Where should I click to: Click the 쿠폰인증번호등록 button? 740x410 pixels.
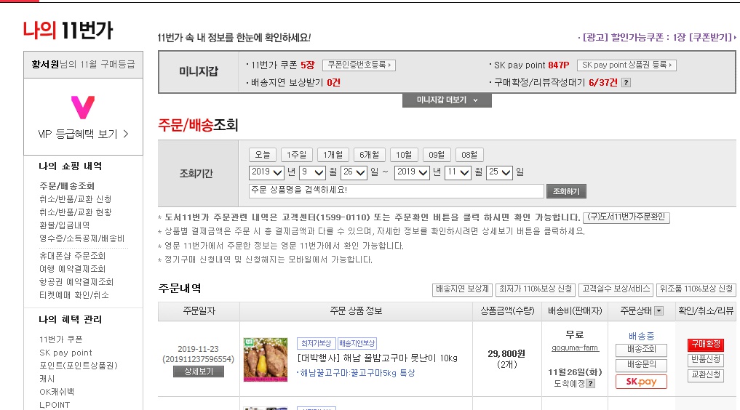[359, 65]
